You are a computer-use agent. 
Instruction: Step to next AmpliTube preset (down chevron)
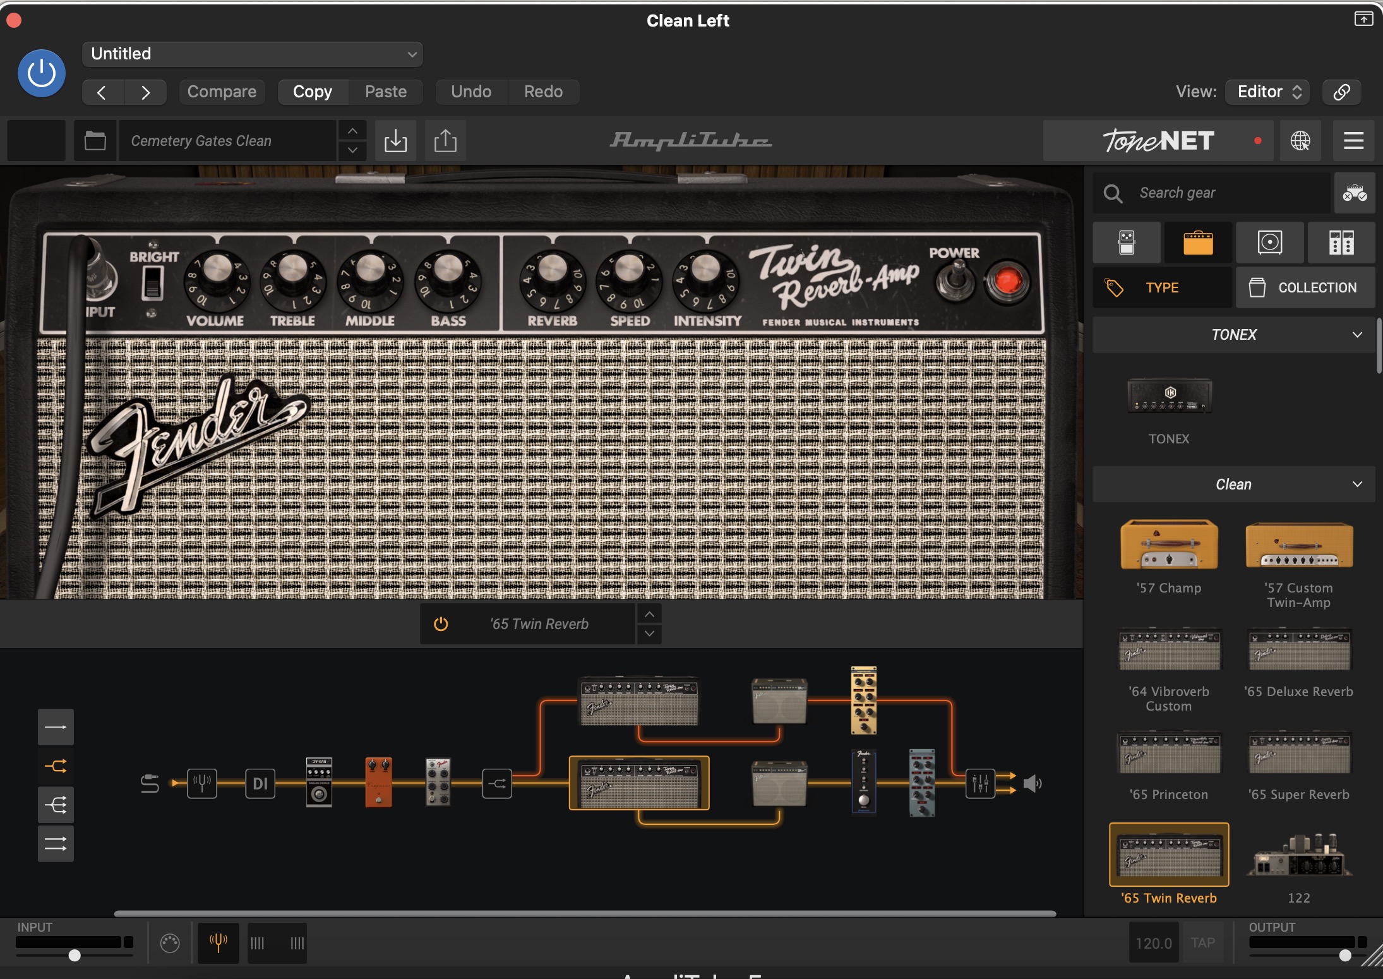pyautogui.click(x=353, y=150)
